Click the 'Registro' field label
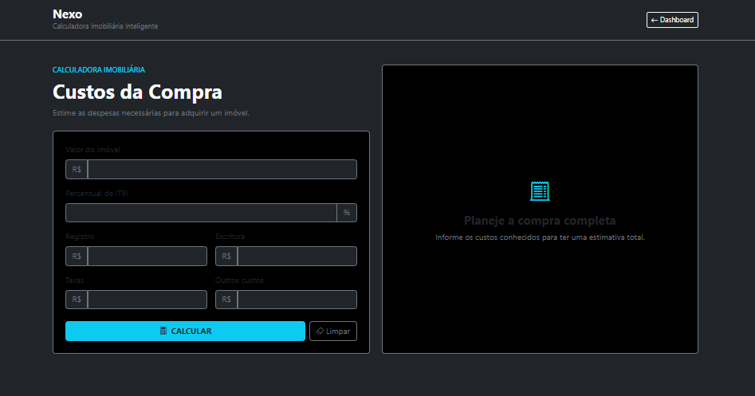The height and width of the screenshot is (396, 755). tap(80, 237)
